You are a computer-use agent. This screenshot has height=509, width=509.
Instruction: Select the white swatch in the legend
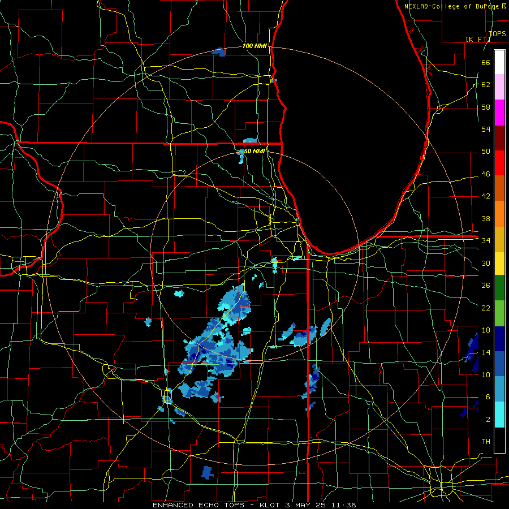point(499,62)
